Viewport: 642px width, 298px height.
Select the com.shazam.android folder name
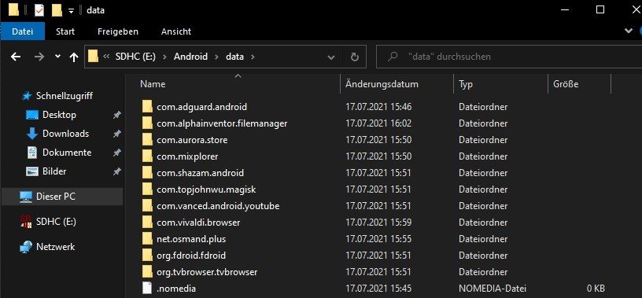(x=200, y=173)
